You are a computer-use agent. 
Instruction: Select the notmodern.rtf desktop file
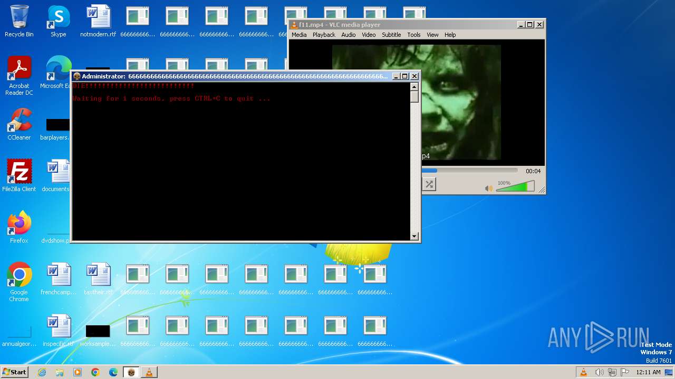click(98, 22)
